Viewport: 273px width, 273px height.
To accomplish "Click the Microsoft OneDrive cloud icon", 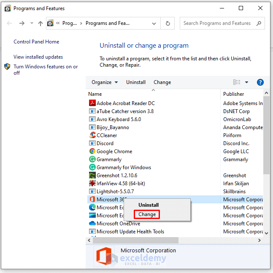I will (92, 223).
